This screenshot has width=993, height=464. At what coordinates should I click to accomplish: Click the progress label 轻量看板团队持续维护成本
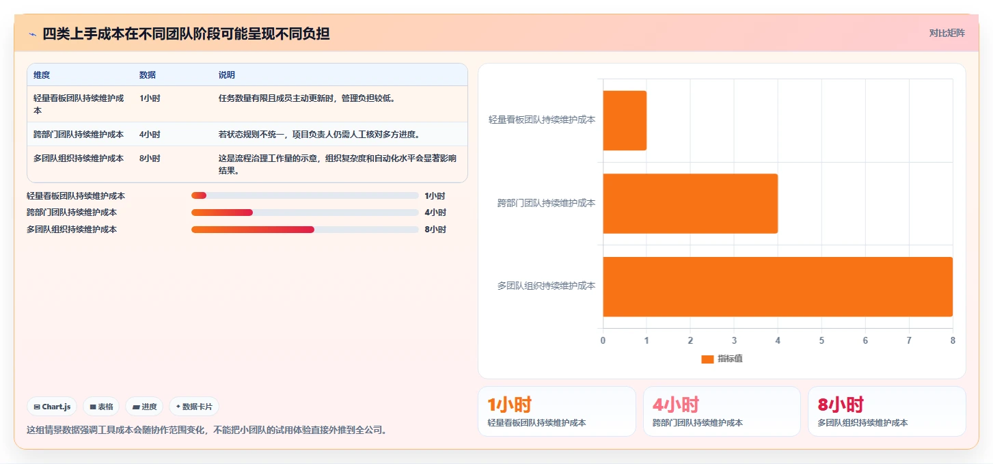[76, 196]
